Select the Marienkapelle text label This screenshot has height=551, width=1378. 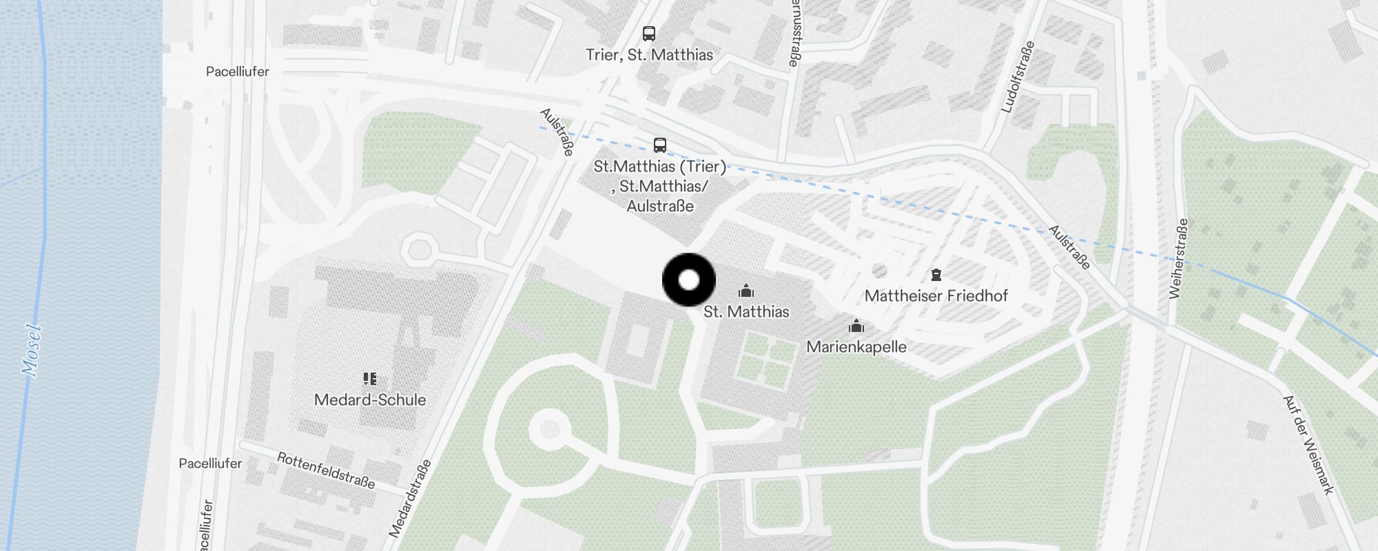[x=856, y=346]
